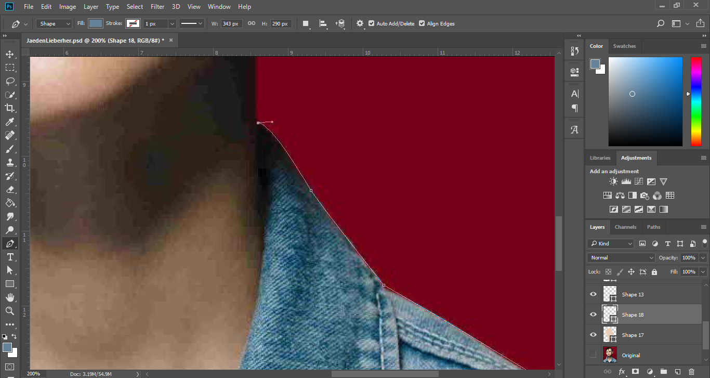Add a Color Balance adjustment
Screen dimensions: 710x378
(620, 195)
